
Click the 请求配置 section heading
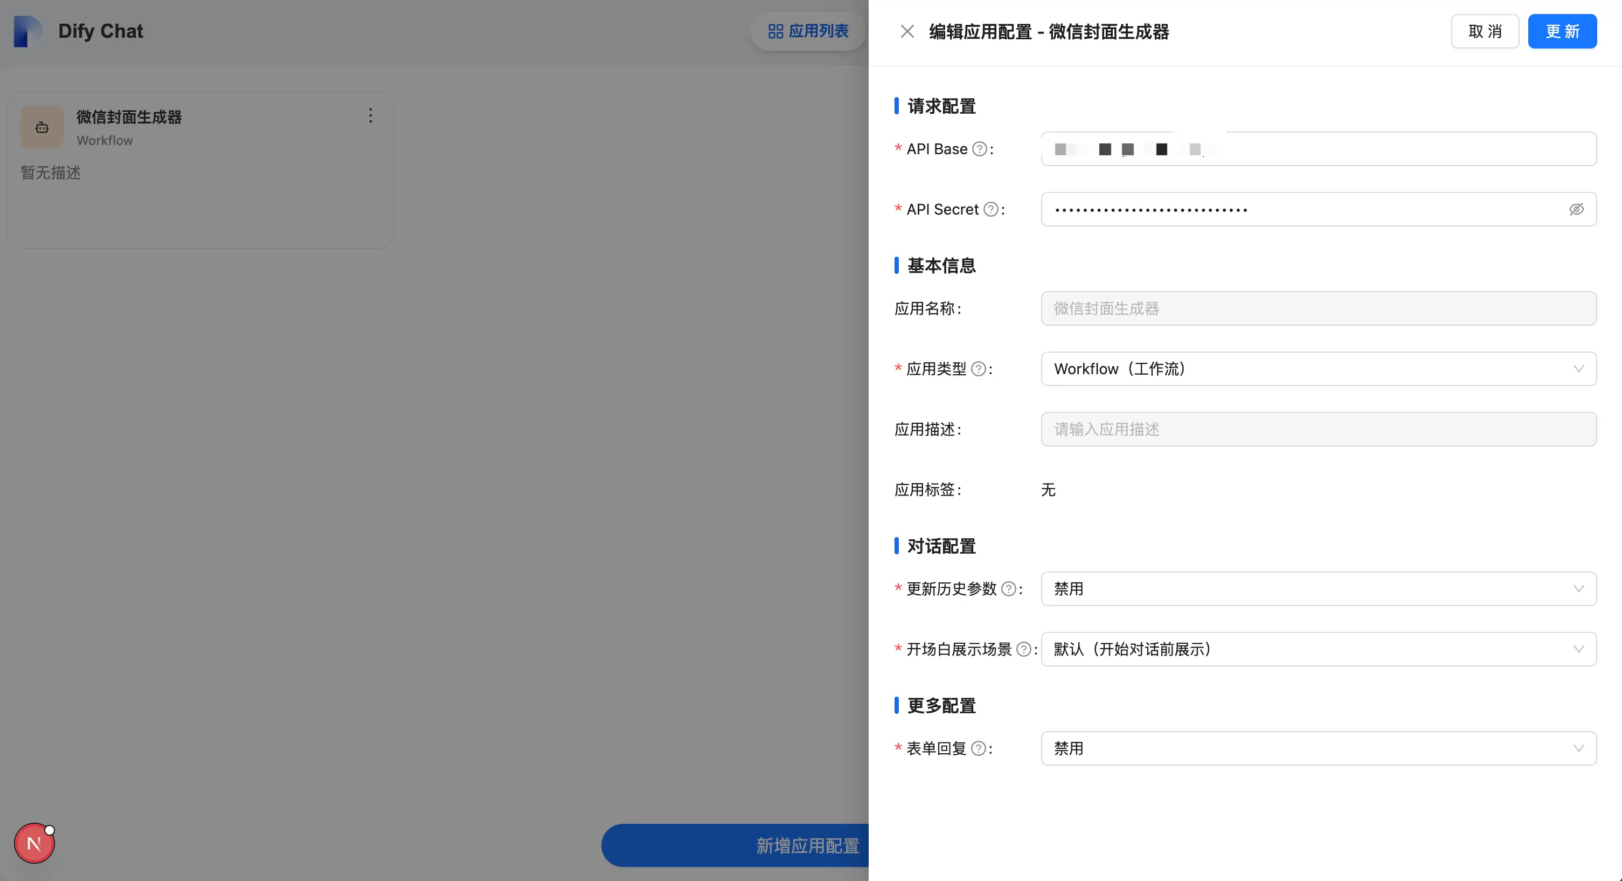pos(941,106)
